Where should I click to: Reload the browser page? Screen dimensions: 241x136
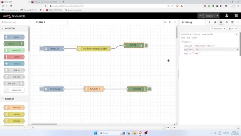(11, 6)
